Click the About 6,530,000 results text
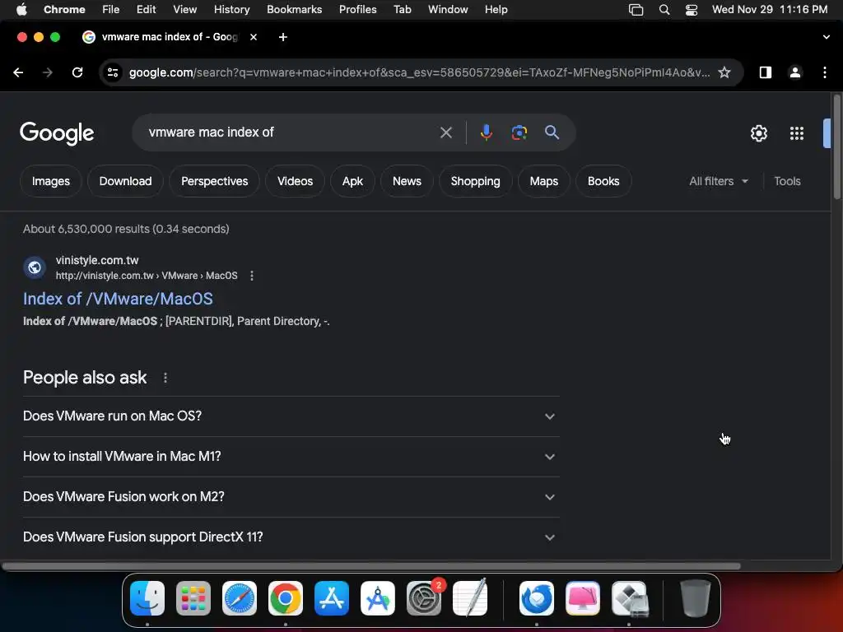This screenshot has height=632, width=843. point(126,229)
